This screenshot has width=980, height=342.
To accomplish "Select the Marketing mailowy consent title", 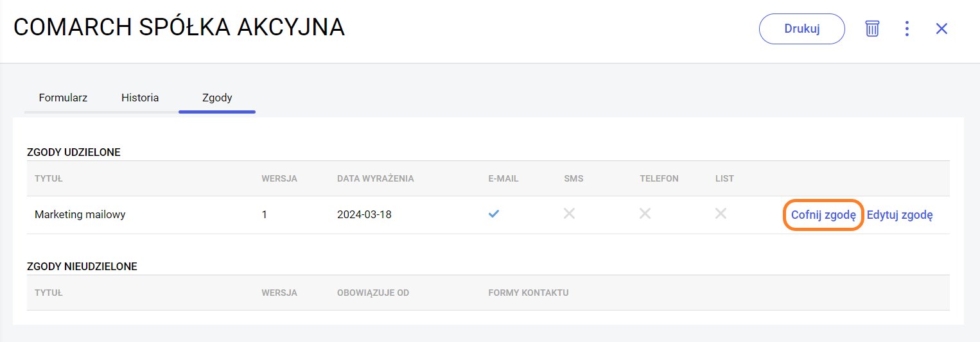I will click(x=80, y=214).
